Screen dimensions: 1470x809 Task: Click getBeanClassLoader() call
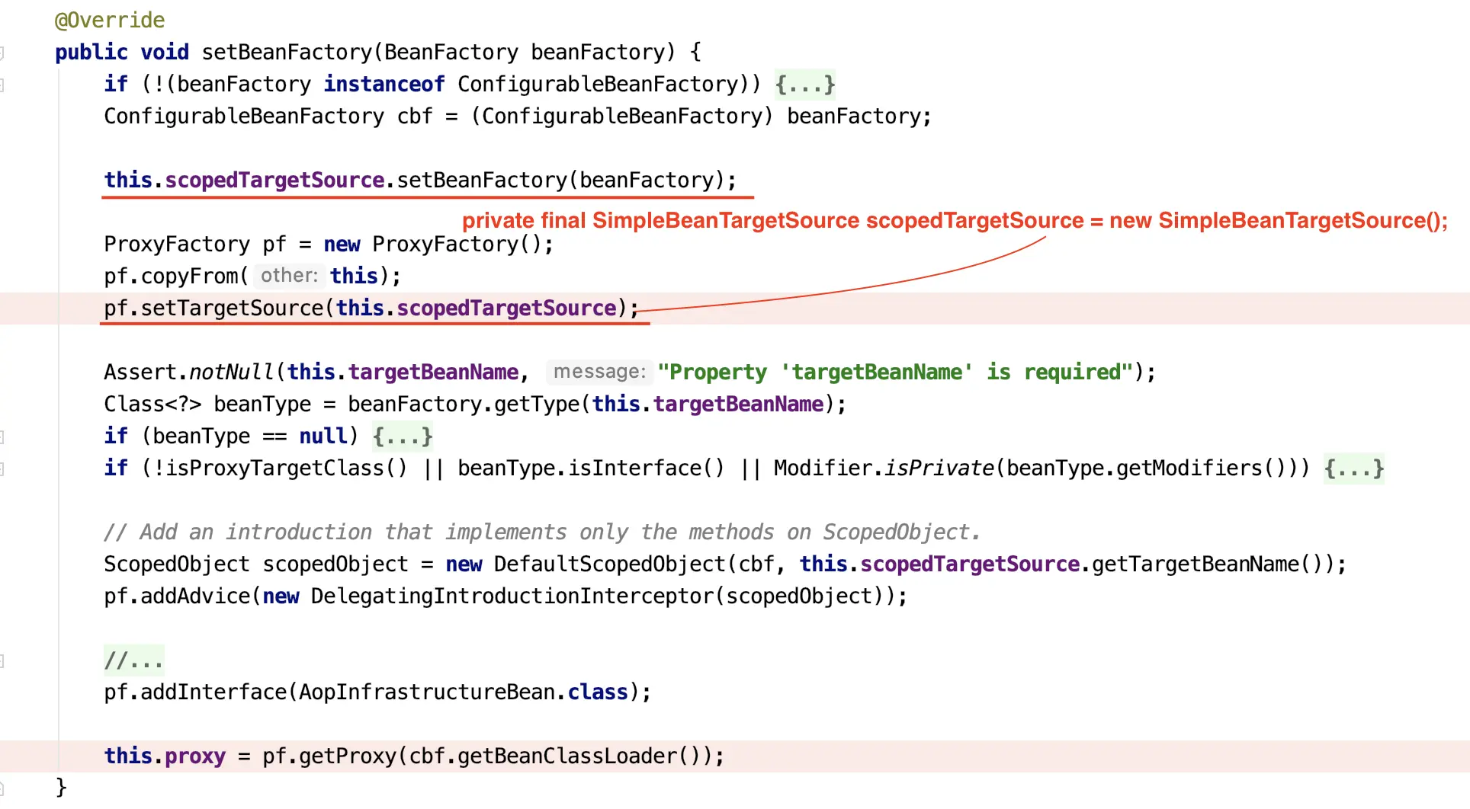579,756
